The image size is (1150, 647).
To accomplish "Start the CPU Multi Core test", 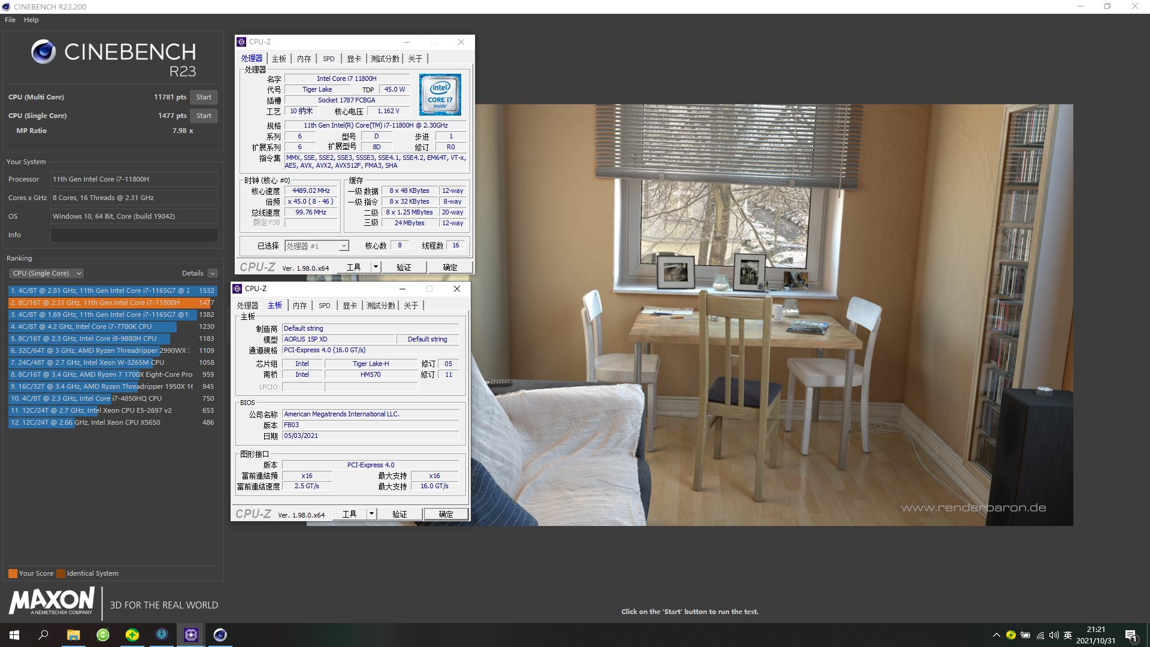I will click(204, 97).
